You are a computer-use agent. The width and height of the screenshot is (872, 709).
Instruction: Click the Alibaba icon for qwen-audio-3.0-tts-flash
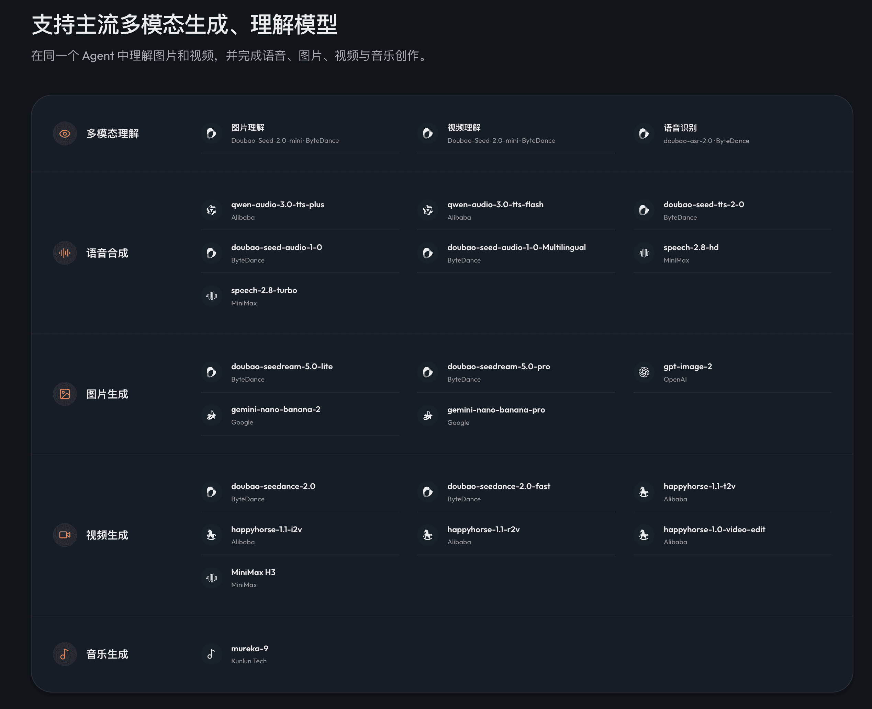pos(428,210)
